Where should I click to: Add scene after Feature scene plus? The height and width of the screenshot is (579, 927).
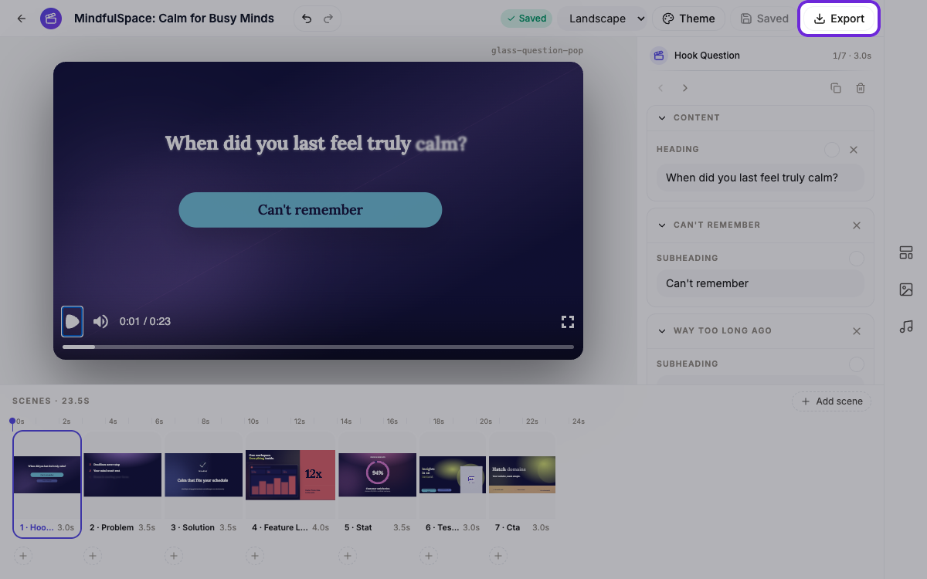click(255, 556)
